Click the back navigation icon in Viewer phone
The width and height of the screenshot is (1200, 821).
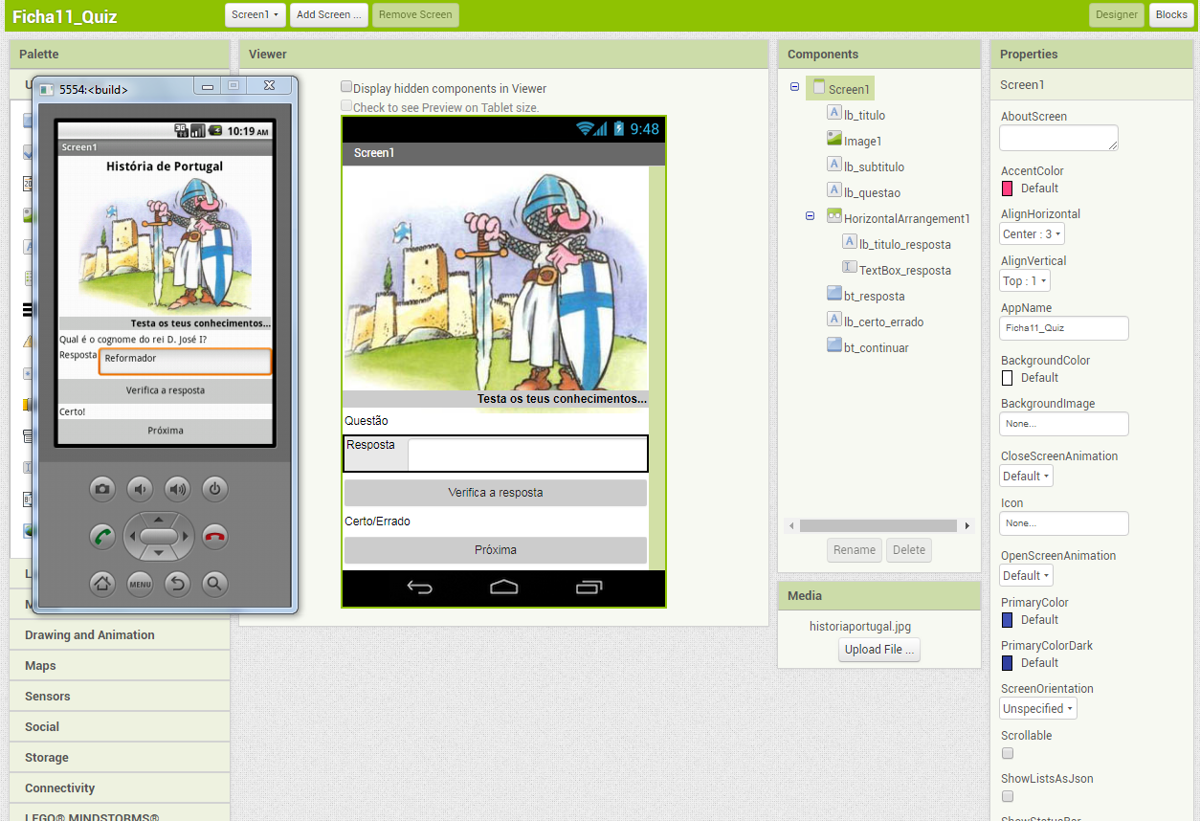coord(420,588)
